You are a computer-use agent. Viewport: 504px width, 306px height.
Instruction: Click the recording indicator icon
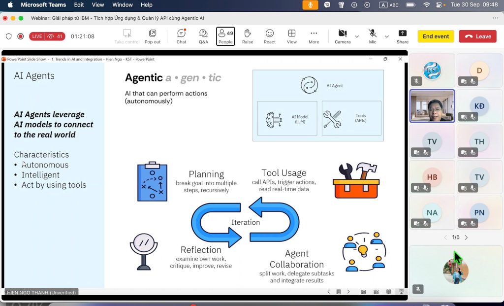coord(21,36)
